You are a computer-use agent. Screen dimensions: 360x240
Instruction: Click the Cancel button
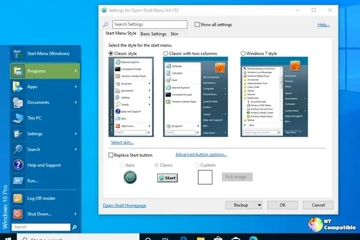point(318,205)
